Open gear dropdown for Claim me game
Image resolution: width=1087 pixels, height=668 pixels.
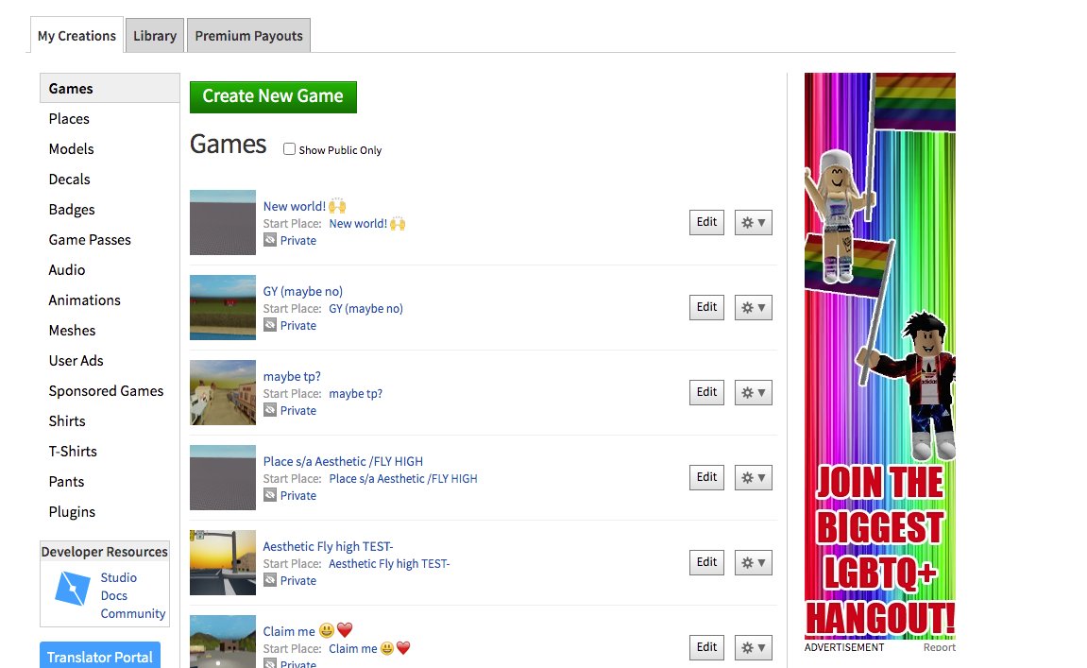point(753,647)
